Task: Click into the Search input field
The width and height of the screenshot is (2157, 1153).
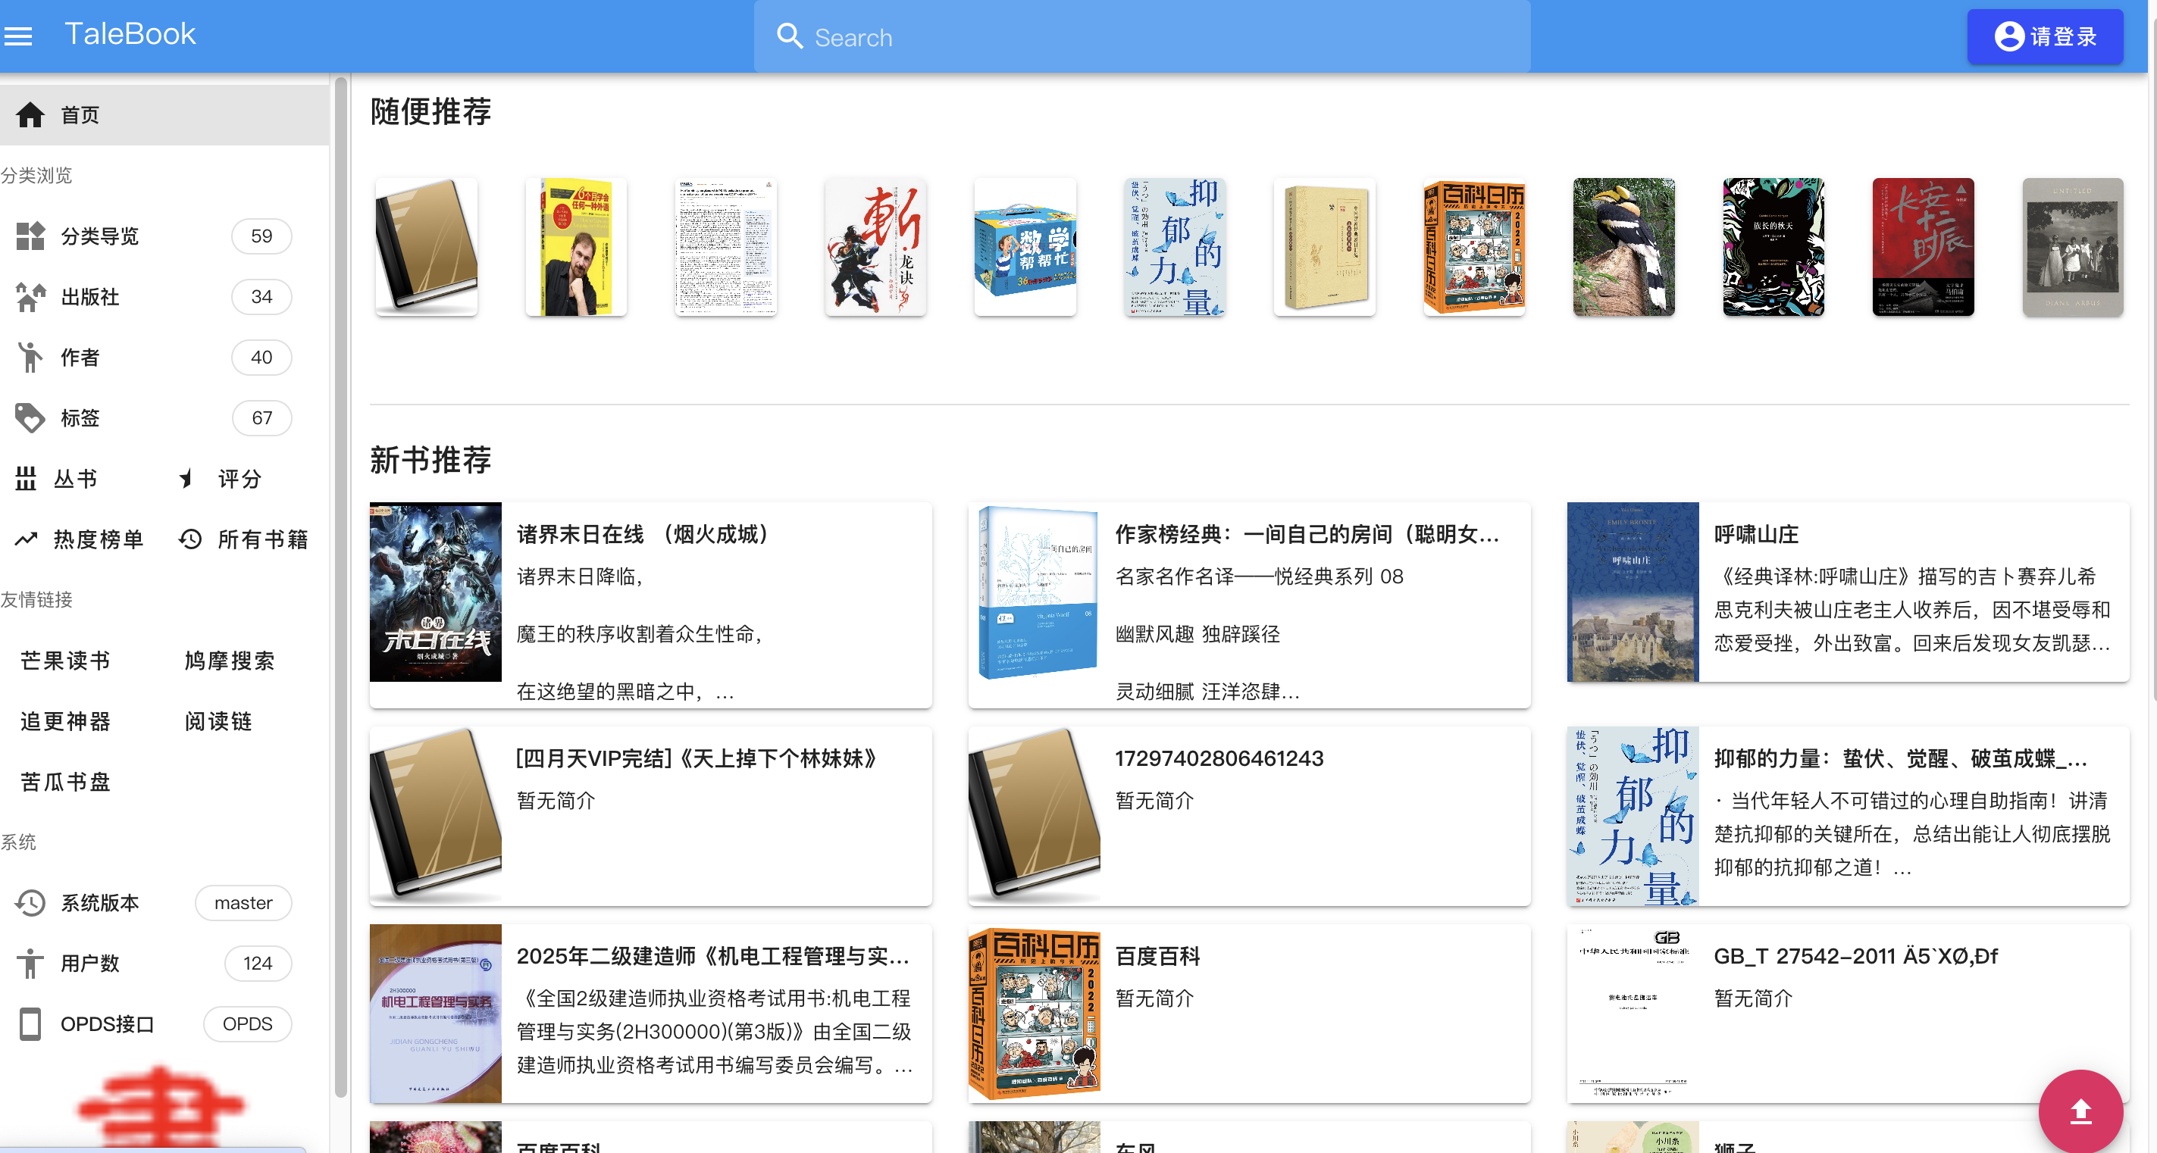Action: (1156, 38)
